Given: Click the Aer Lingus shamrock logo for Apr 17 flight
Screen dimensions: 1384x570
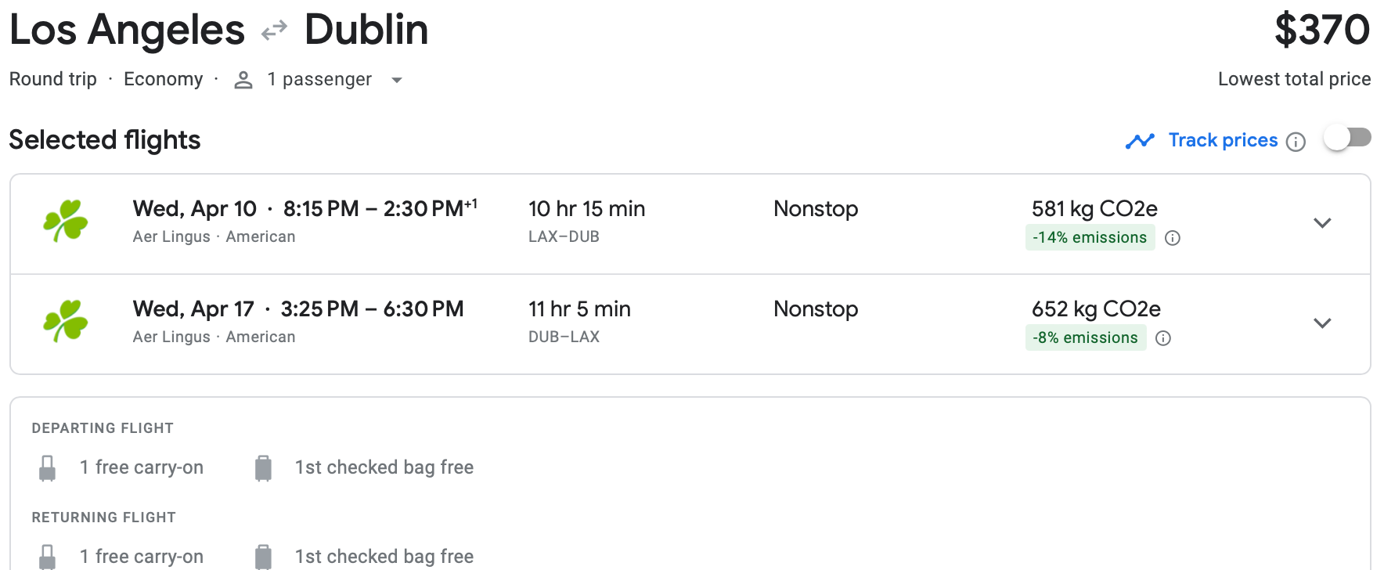Looking at the screenshot, I should click(66, 321).
